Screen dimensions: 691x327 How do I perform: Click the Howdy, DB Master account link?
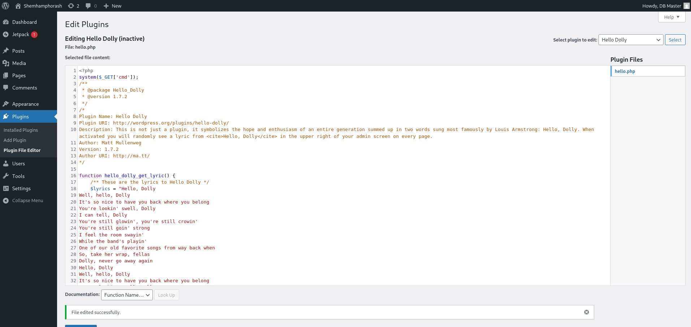pyautogui.click(x=662, y=6)
